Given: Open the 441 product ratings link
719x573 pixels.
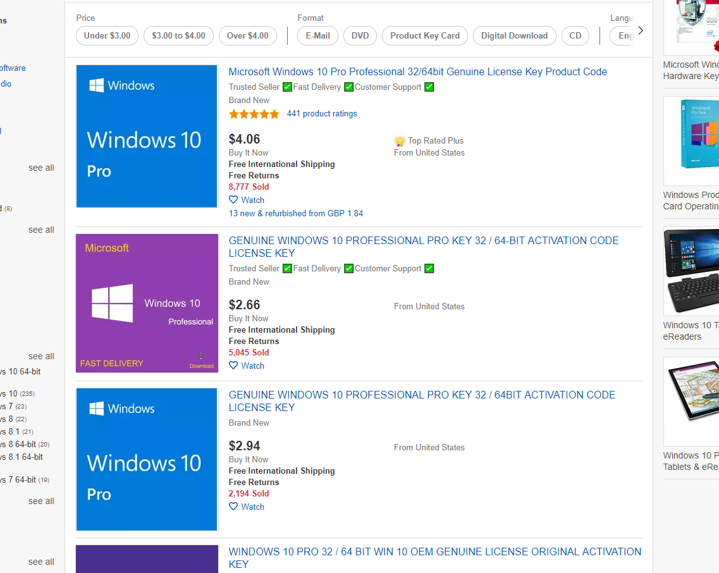Looking at the screenshot, I should 322,114.
